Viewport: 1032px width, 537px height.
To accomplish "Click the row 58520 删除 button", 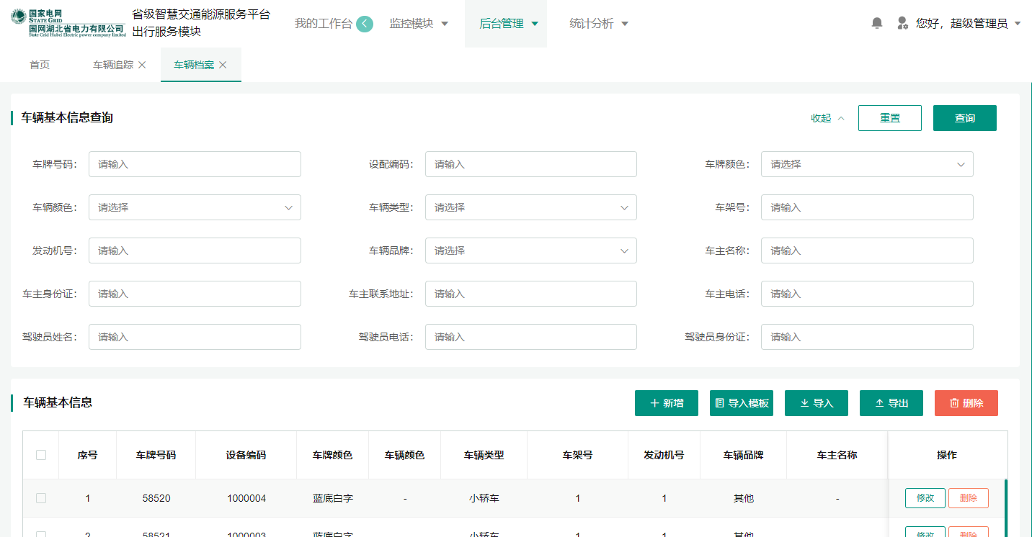I will [x=969, y=498].
